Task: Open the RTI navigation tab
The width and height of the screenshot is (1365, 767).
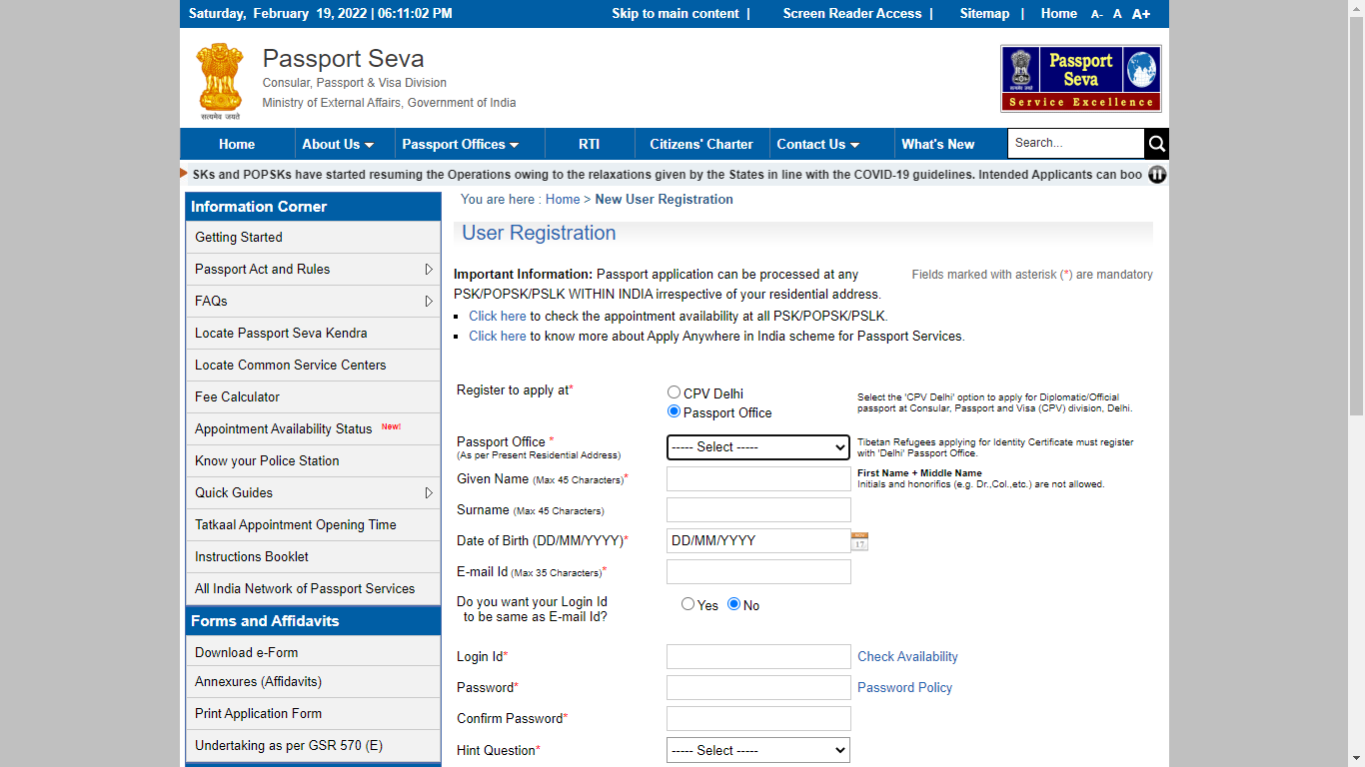Action: click(590, 144)
